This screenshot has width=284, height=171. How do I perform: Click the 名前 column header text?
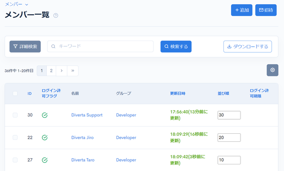click(x=75, y=93)
